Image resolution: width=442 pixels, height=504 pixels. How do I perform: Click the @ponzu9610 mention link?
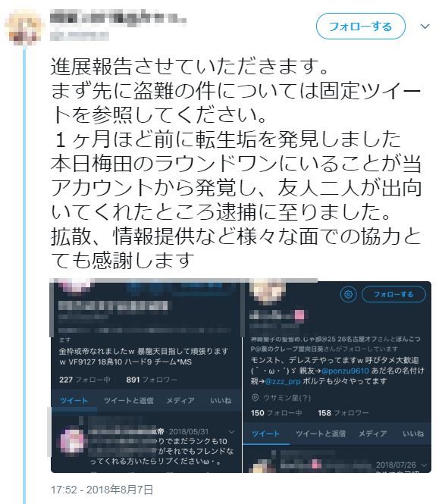tap(345, 371)
